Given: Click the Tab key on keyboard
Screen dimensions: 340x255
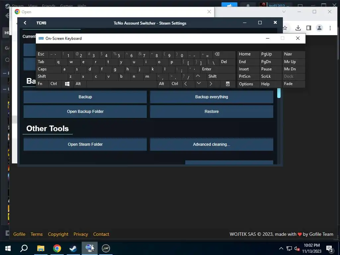Looking at the screenshot, I should pos(45,61).
